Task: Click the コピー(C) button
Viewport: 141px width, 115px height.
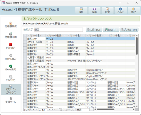Action: (x=94, y=30)
